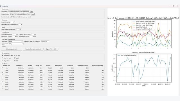Click the PV Optimizer feather app icon

(x=1, y=6)
